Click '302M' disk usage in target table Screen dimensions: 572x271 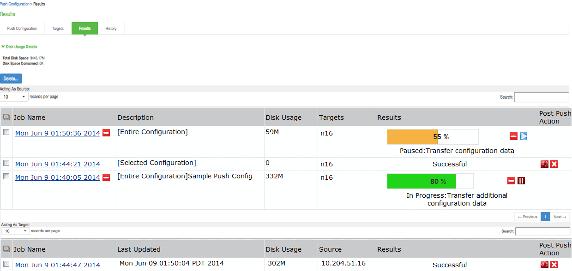277,264
